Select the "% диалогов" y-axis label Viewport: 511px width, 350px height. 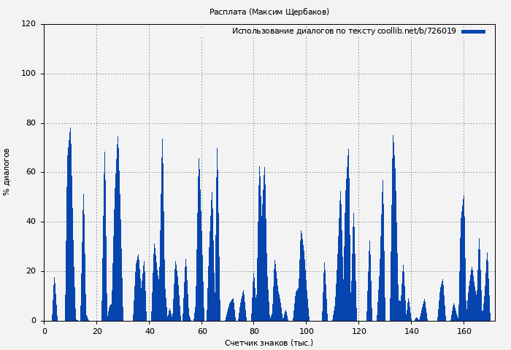click(x=7, y=172)
